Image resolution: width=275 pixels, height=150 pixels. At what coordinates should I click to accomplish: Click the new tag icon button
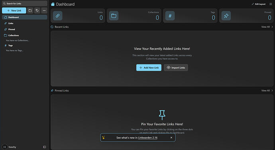(37, 10)
